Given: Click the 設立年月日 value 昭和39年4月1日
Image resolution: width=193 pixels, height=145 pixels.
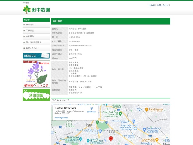Looking at the screenshot, I should point(75,54).
